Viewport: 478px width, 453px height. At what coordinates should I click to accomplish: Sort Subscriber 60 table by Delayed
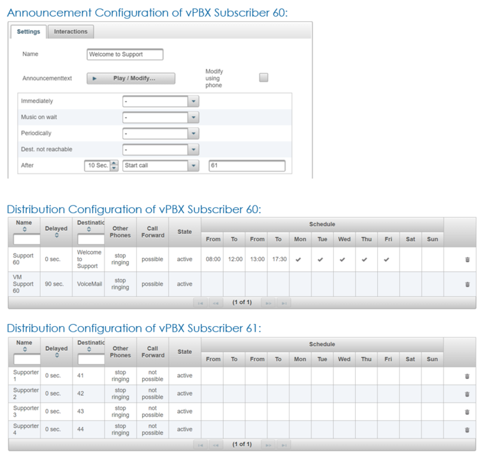pyautogui.click(x=57, y=235)
